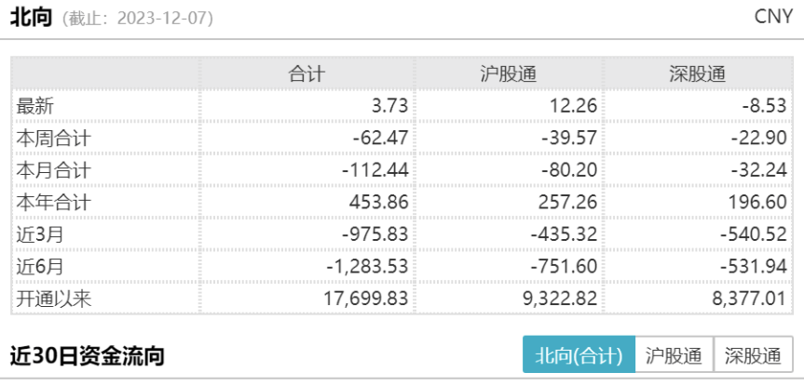Select the 开通以来 row label

pos(53,299)
